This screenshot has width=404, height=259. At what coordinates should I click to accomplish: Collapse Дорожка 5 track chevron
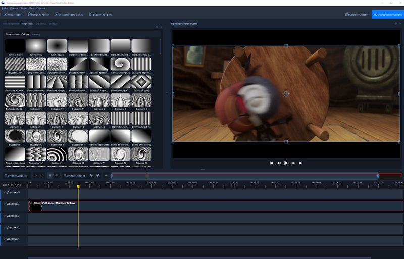[5, 192]
